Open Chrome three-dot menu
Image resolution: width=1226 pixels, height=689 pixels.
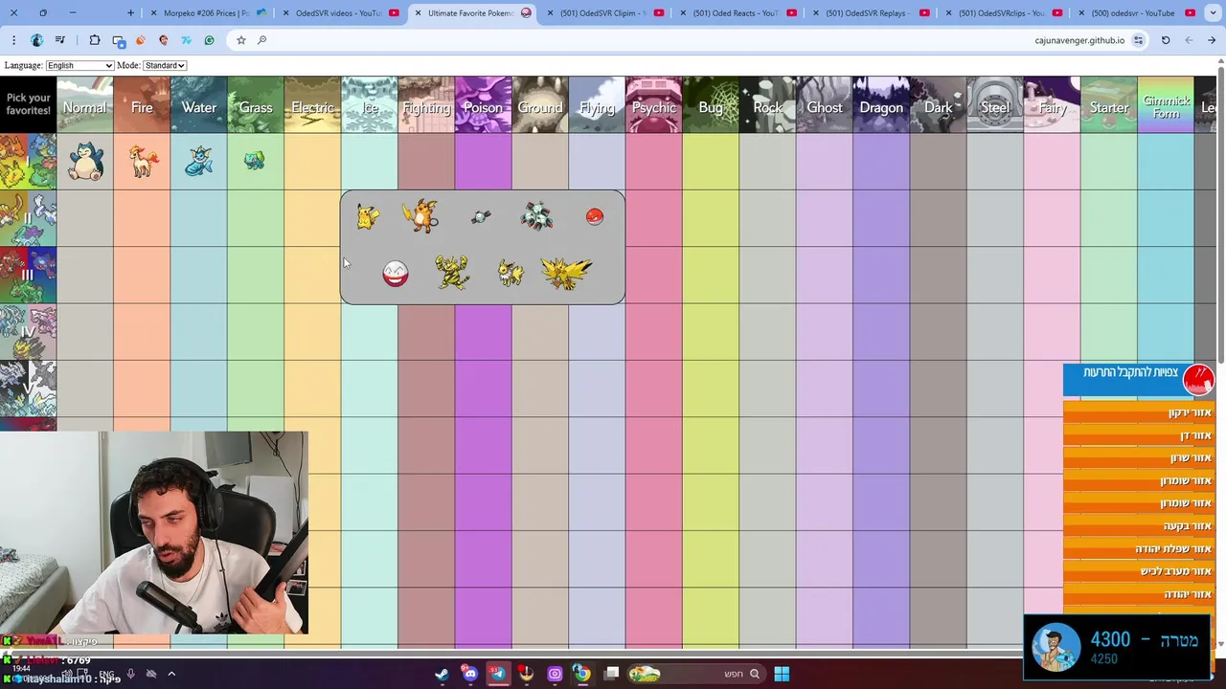tap(13, 40)
